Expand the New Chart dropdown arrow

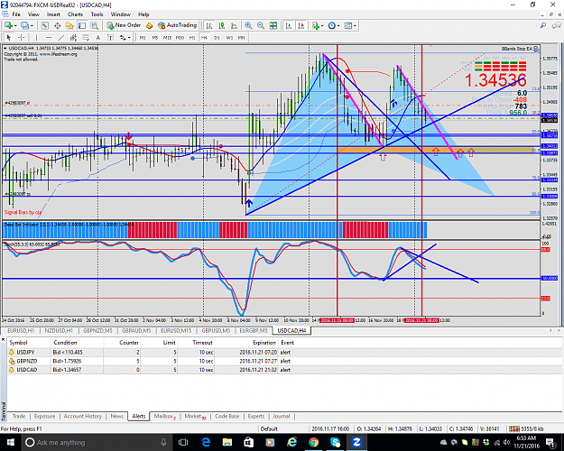(15, 25)
